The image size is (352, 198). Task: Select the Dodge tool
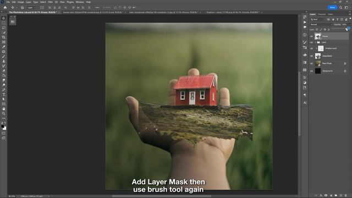pyautogui.click(x=4, y=85)
